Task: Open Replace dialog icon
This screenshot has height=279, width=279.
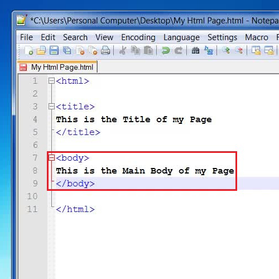Action: pos(209,50)
